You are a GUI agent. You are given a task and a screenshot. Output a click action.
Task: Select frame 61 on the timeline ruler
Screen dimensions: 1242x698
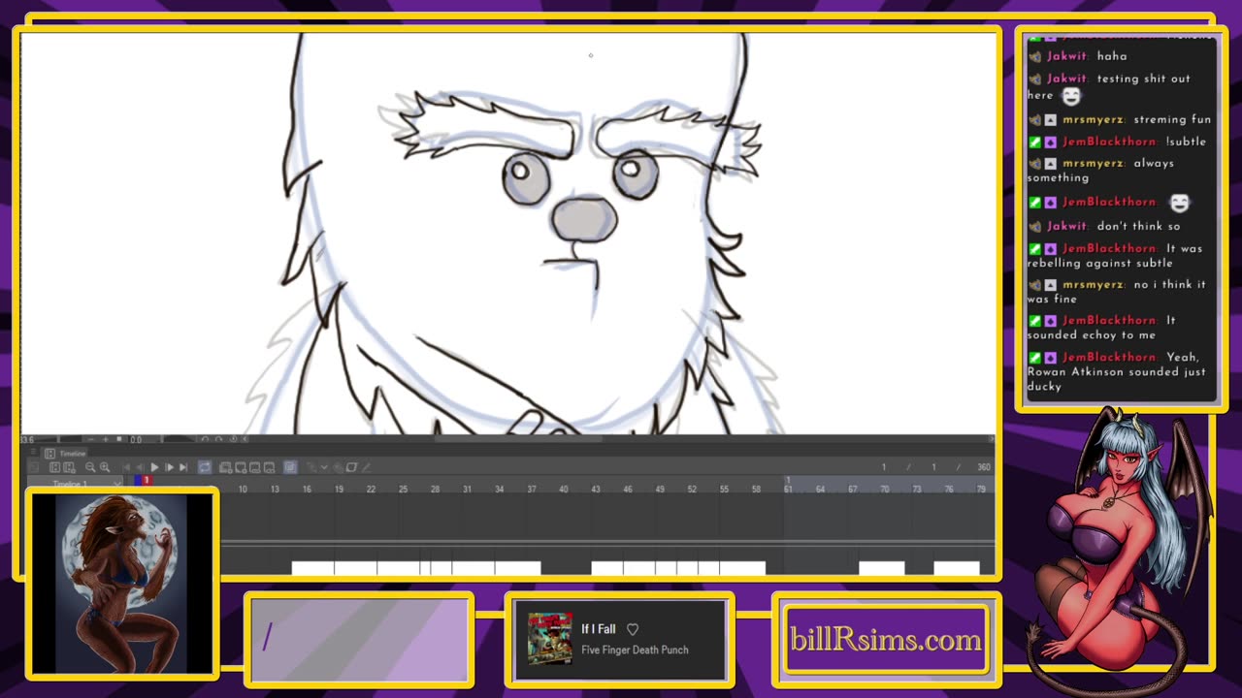coord(788,488)
